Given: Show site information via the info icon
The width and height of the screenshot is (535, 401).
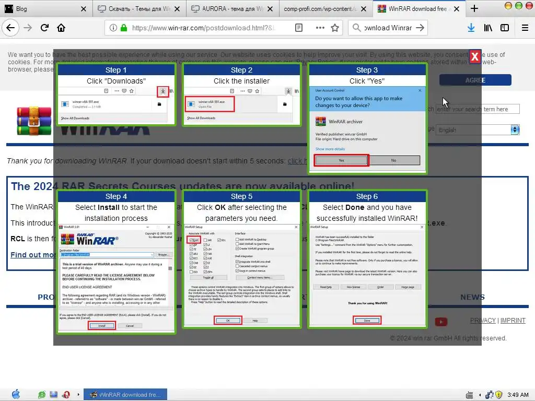Looking at the screenshot, I should coord(113,28).
